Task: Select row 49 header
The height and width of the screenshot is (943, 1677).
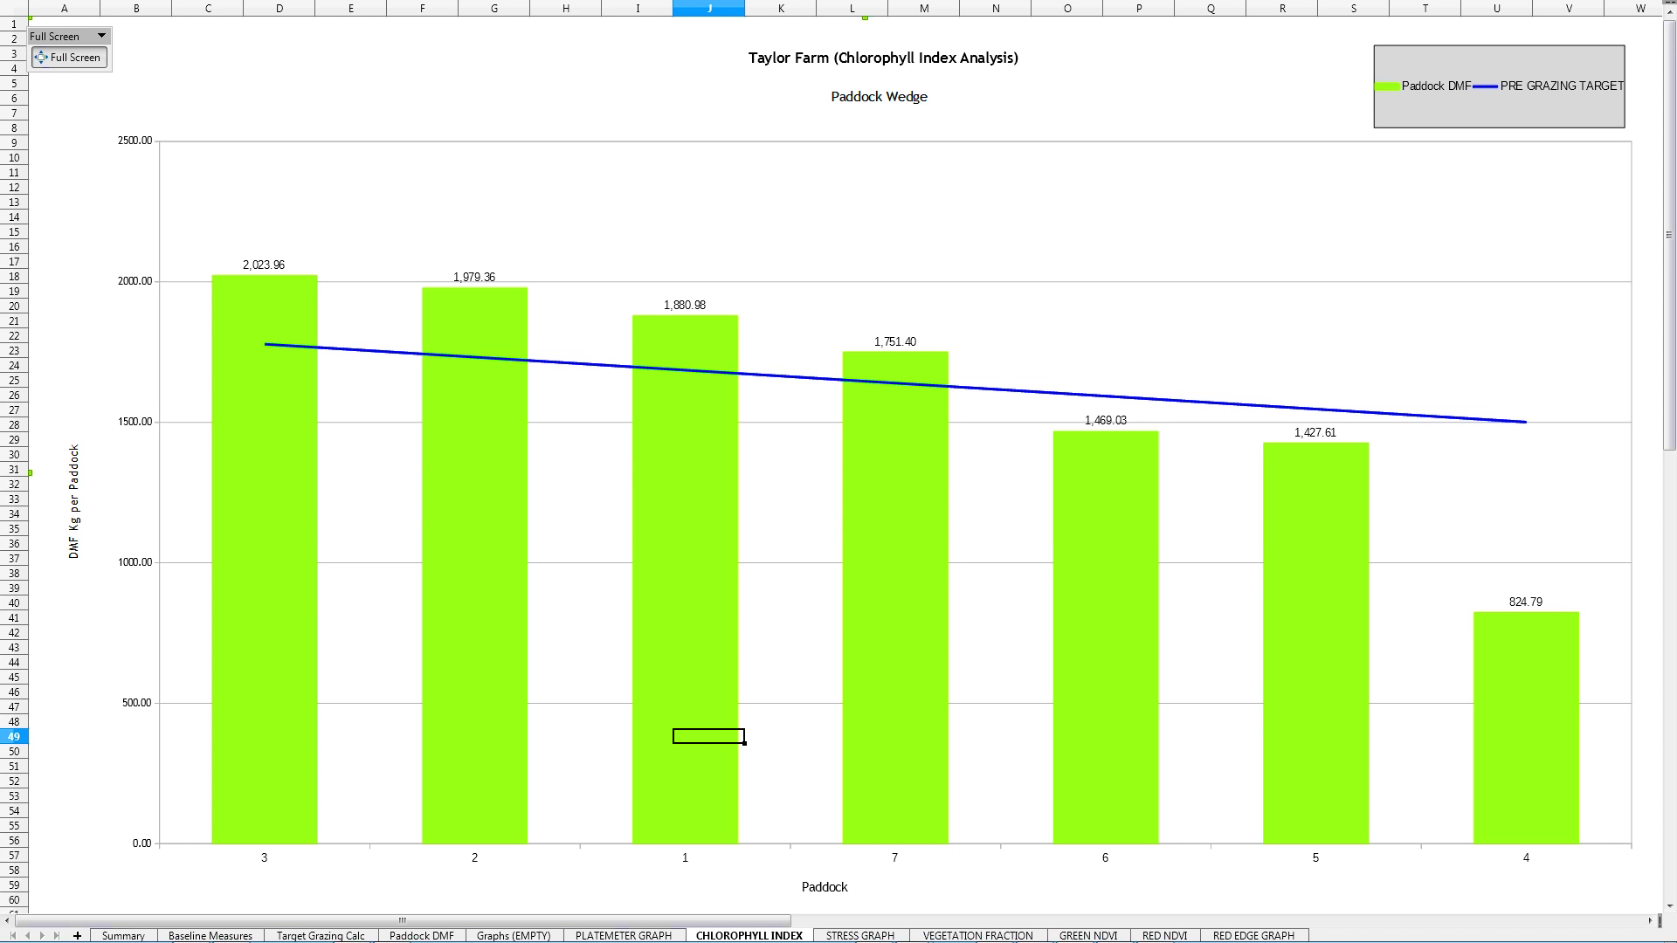Action: tap(14, 736)
